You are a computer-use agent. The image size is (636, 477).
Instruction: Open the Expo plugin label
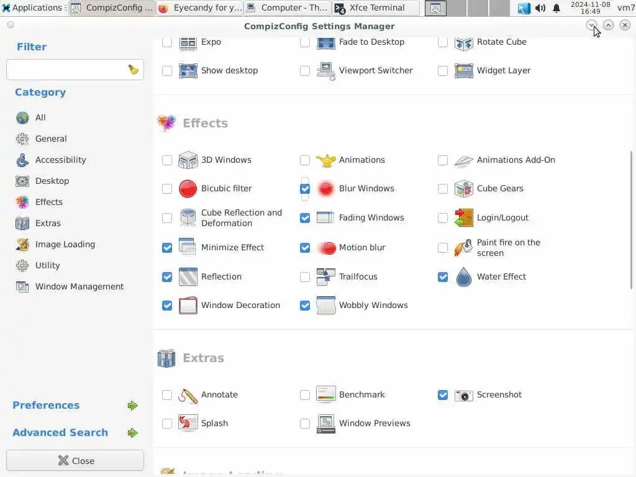[211, 42]
